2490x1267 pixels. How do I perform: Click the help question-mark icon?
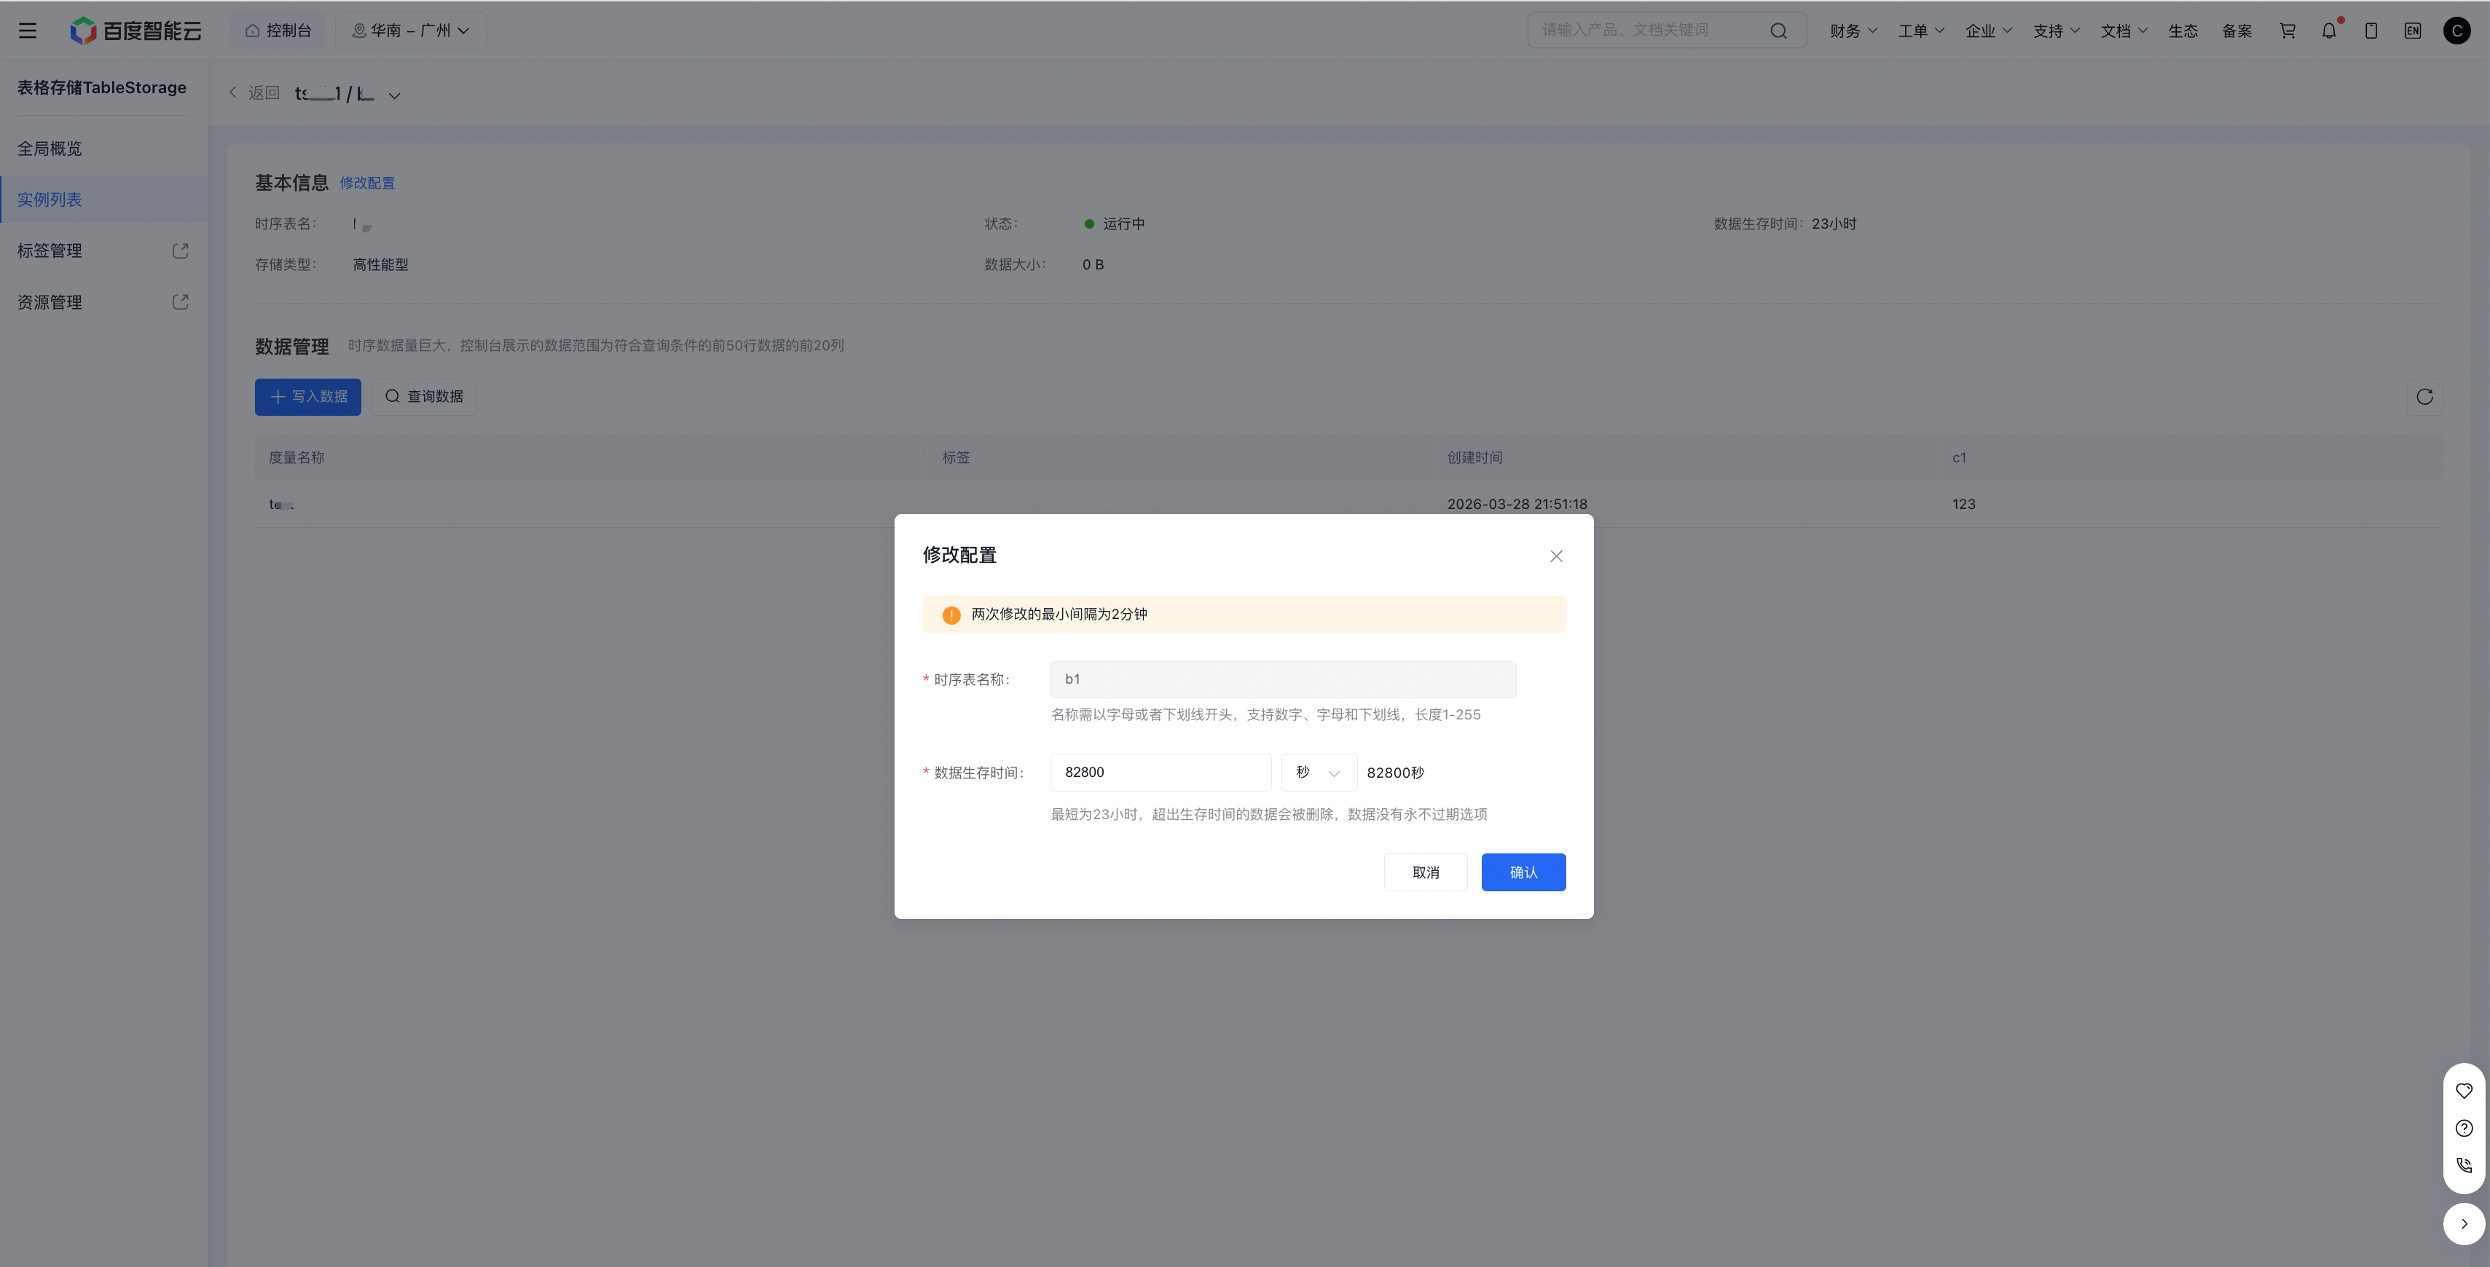2464,1128
